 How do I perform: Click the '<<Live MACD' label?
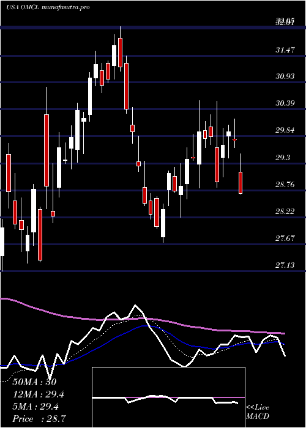(x=258, y=411)
